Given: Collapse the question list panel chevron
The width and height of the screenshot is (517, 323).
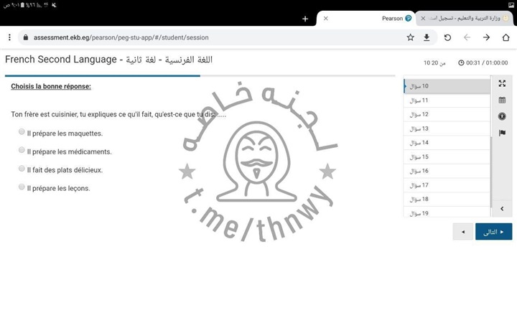Looking at the screenshot, I should (502, 208).
